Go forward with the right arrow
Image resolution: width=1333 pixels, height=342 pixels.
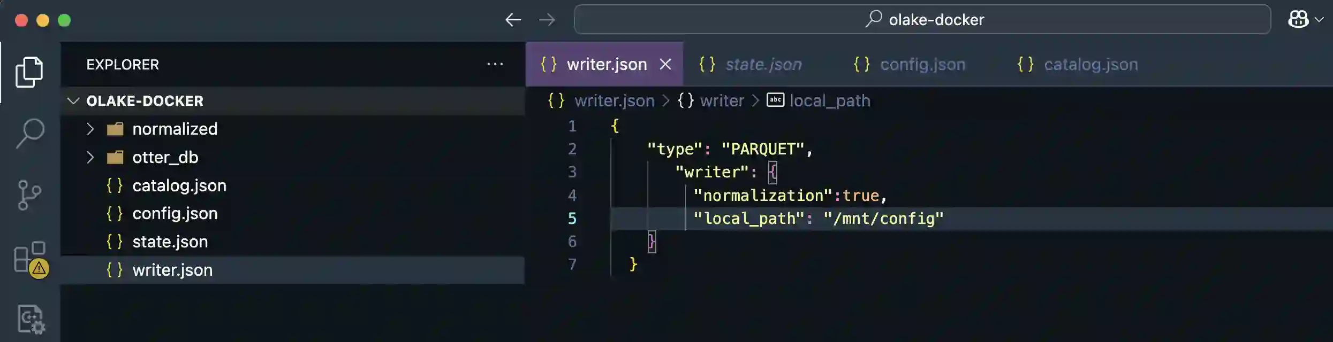[x=547, y=20]
